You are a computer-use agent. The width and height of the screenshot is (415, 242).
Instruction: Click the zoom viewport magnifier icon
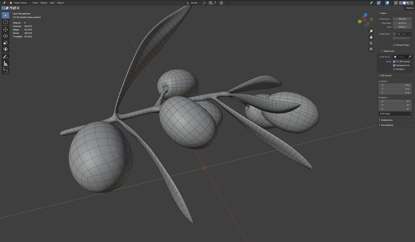point(371,31)
